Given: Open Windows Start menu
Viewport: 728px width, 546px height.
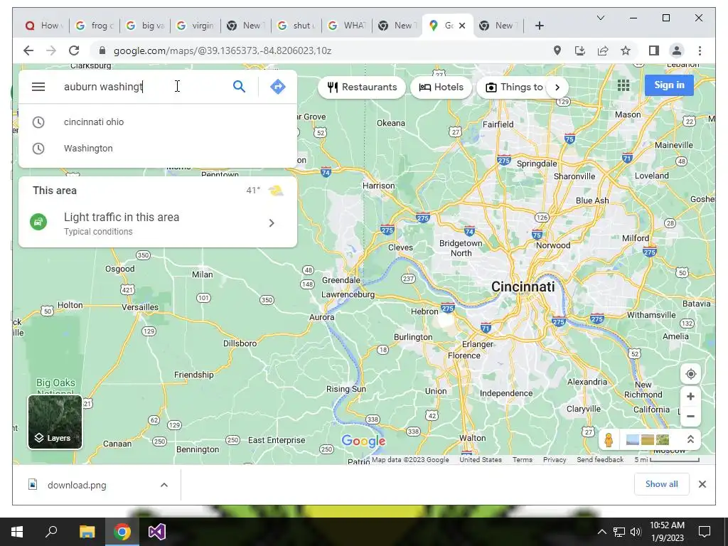Looking at the screenshot, I should point(17,532).
